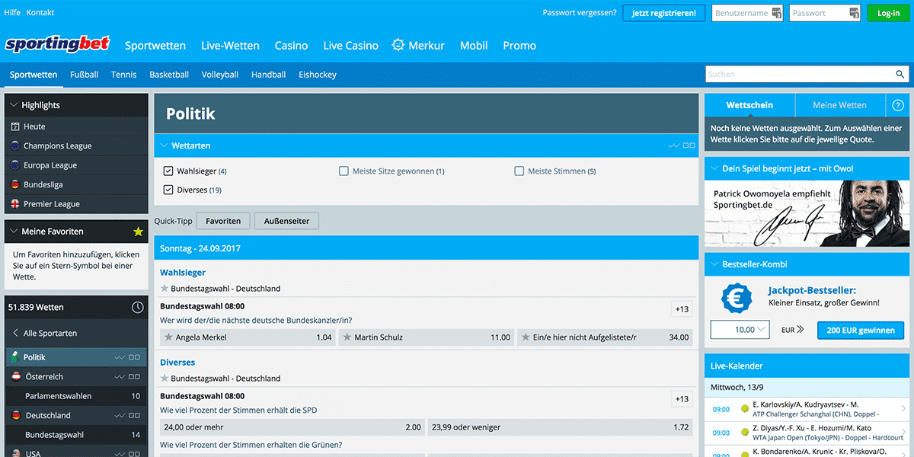Select the Wettschein tab
Screen dimensions: 914x457
(x=749, y=105)
